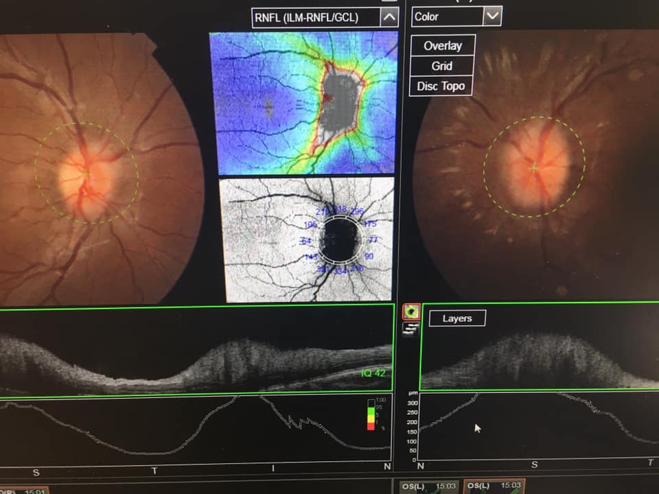Click the 175 sector thickness value
659x494 pixels.
pos(370,224)
